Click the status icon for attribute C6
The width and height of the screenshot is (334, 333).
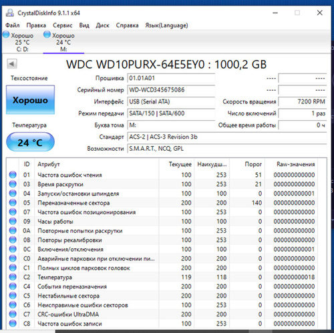coord(13,305)
